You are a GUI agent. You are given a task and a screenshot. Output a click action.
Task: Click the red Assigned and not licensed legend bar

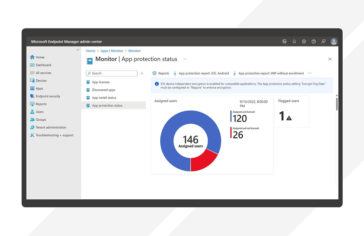[x=231, y=132]
